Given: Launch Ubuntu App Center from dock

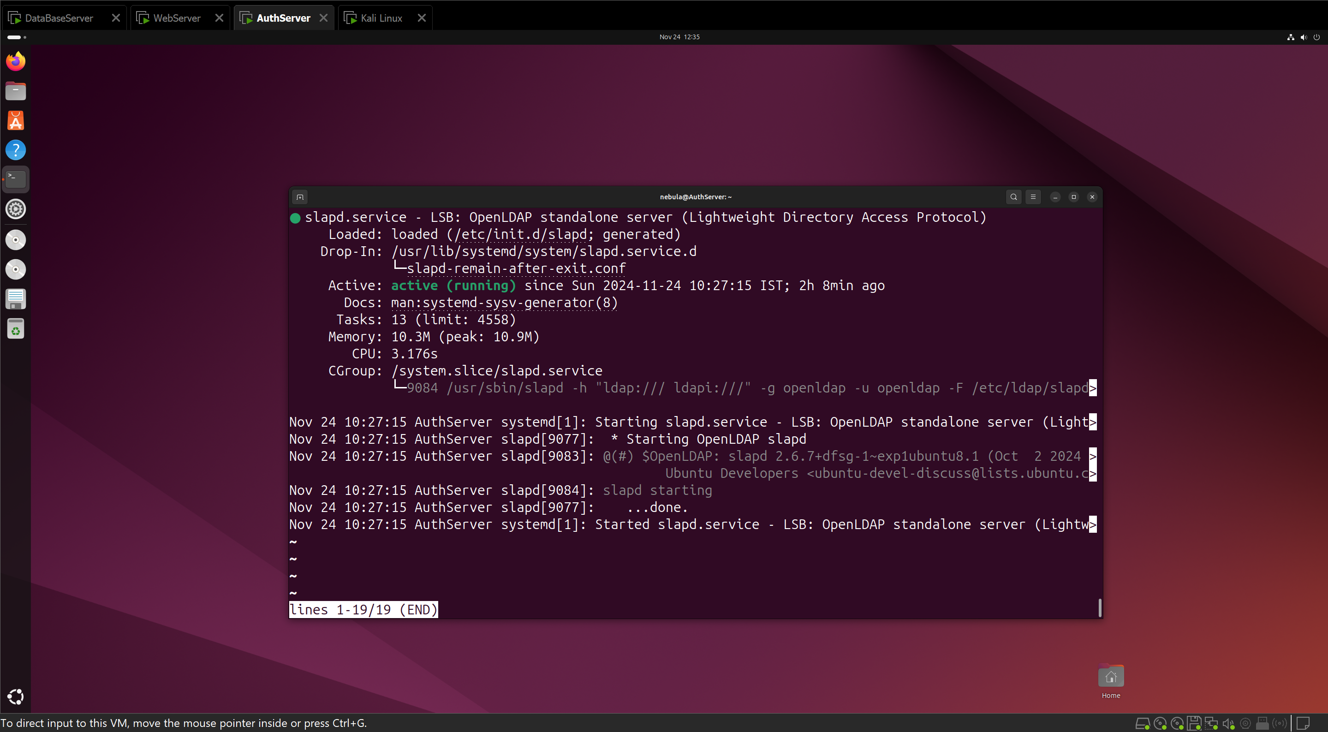Looking at the screenshot, I should click(x=16, y=121).
